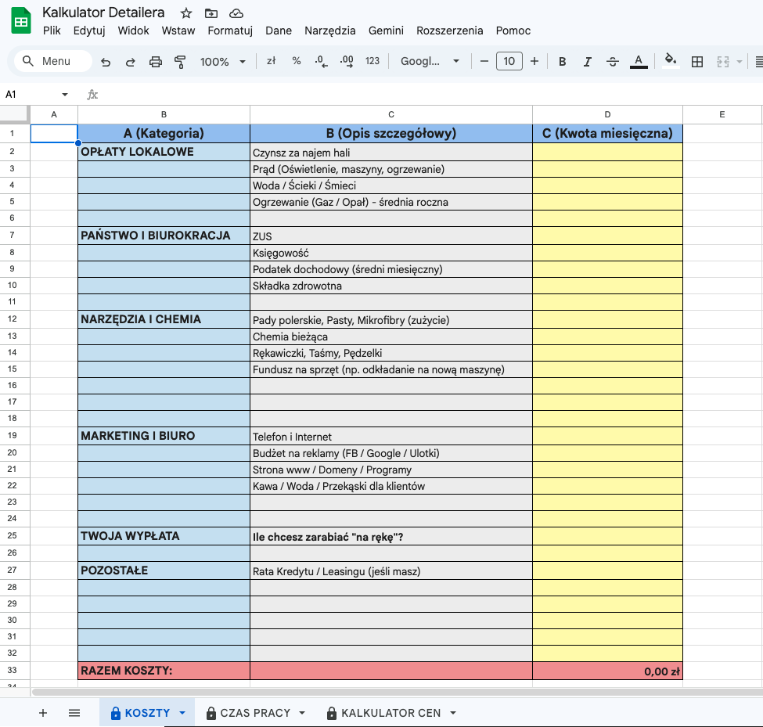Toggle bold formatting
Image resolution: width=763 pixels, height=727 pixels.
click(562, 61)
